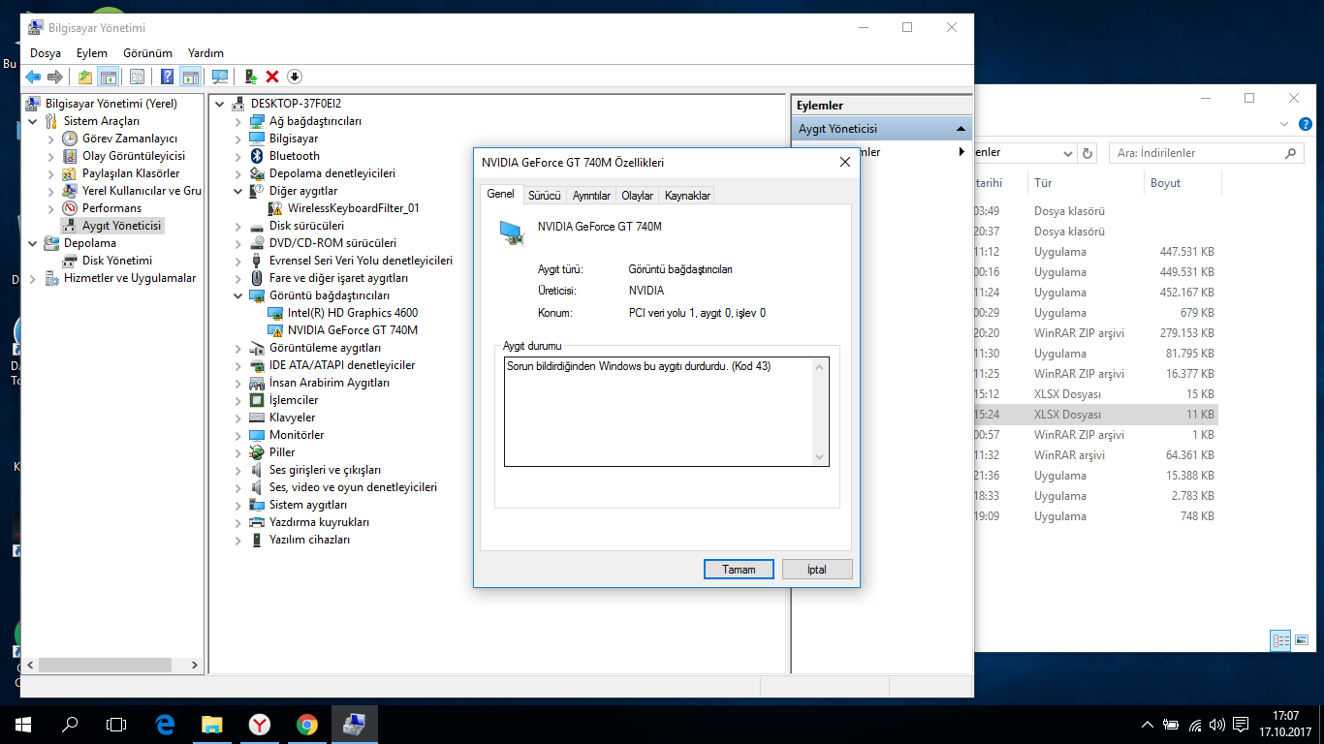This screenshot has width=1324, height=744.
Task: Switch Explorer window to details view
Action: pos(1280,640)
